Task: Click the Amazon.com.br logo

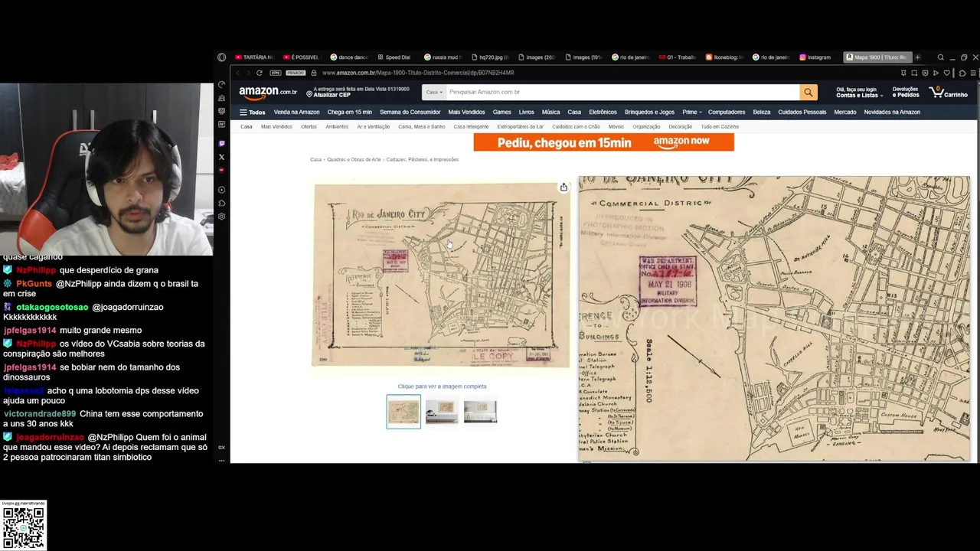Action: [x=268, y=92]
